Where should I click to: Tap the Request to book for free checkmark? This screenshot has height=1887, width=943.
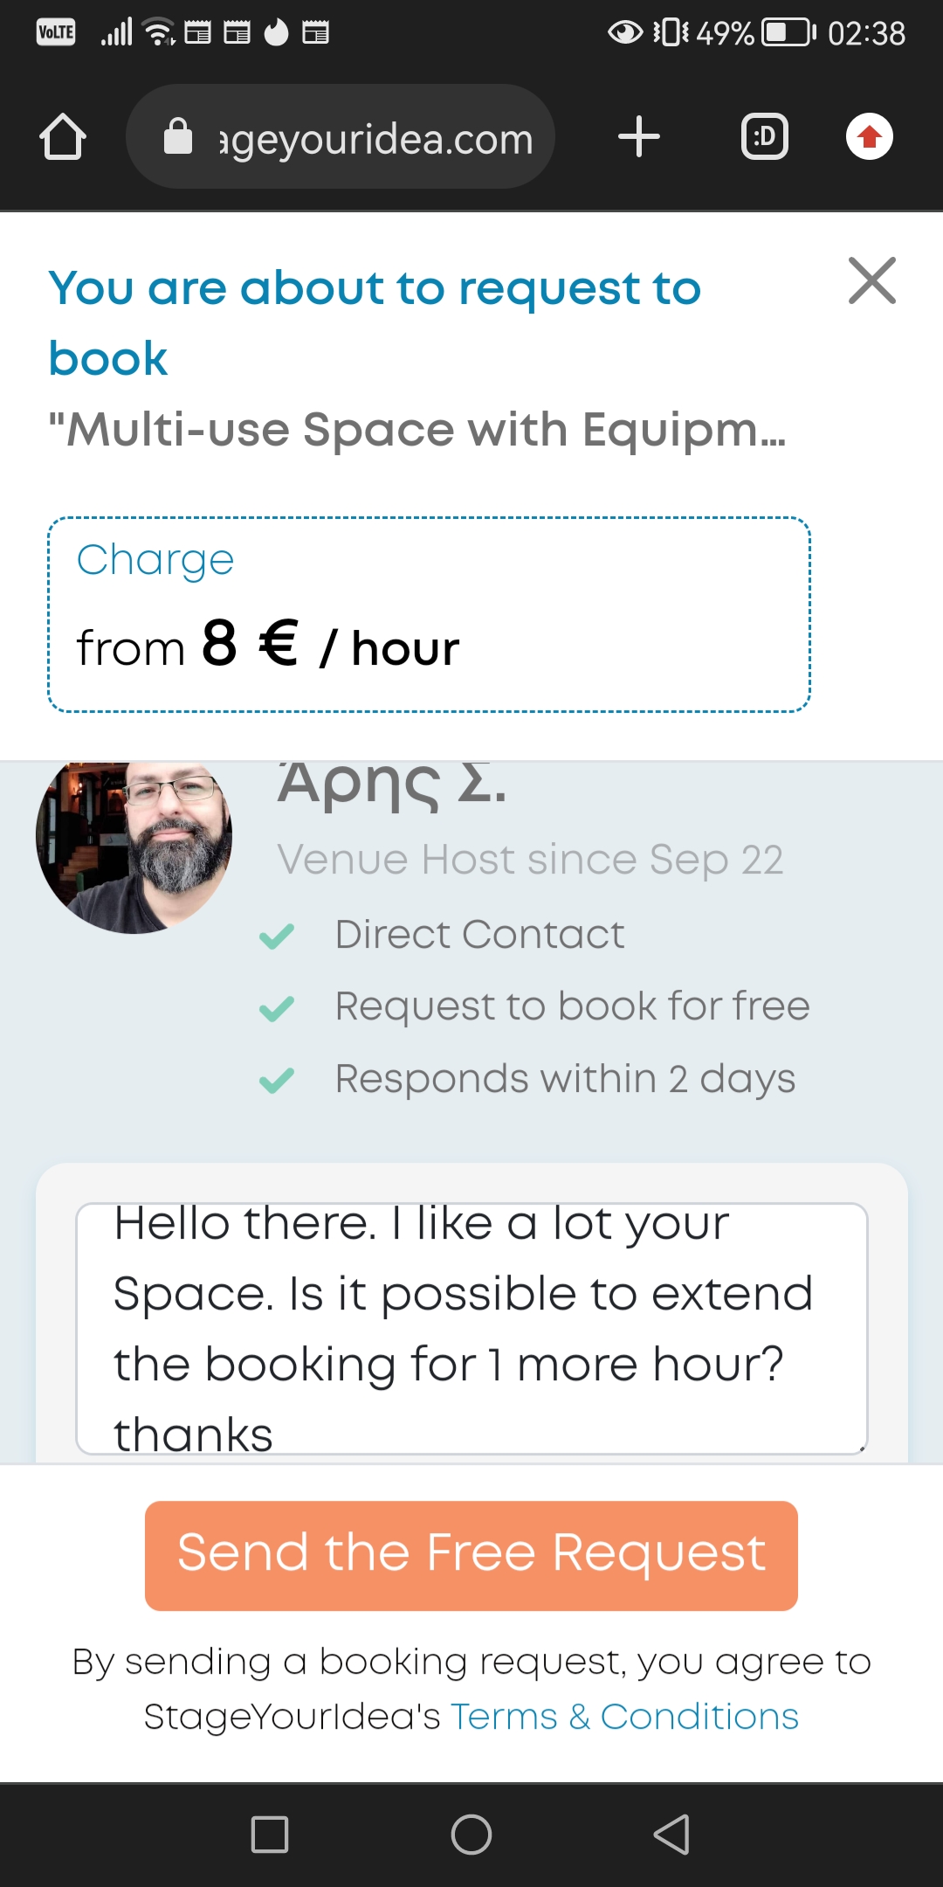[277, 1009]
